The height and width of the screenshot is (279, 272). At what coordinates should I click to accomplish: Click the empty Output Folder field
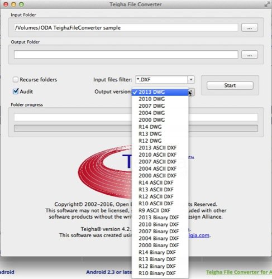pyautogui.click(x=126, y=55)
